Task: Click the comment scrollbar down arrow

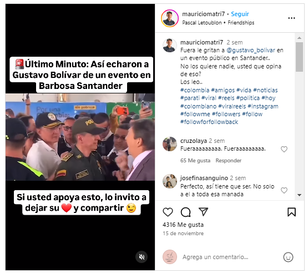Action: tap(299, 195)
